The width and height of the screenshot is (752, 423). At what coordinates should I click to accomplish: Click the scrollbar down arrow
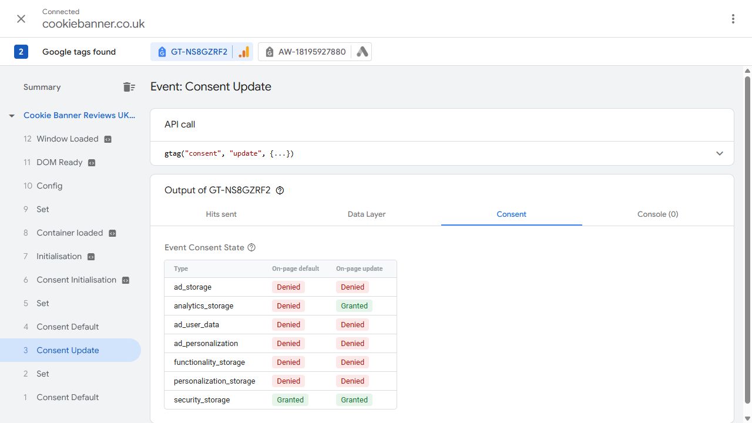pos(747,418)
